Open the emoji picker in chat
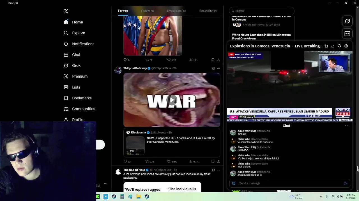The width and height of the screenshot is (359, 201). tap(234, 183)
